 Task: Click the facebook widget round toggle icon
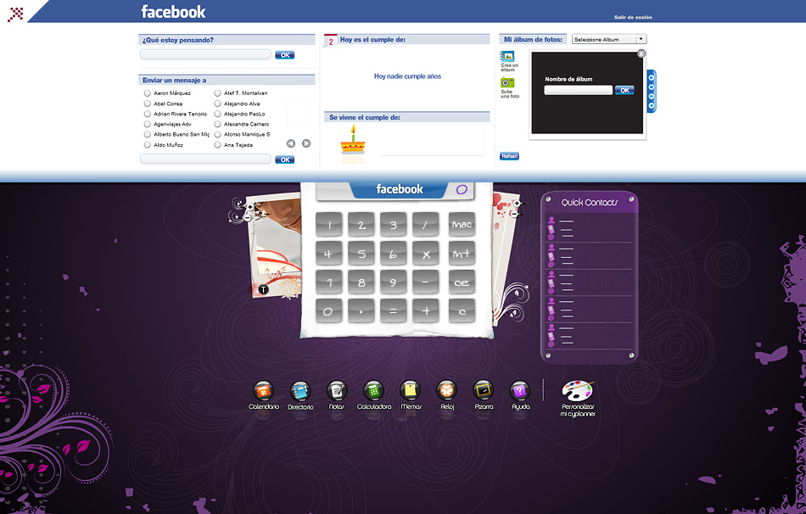coord(462,190)
